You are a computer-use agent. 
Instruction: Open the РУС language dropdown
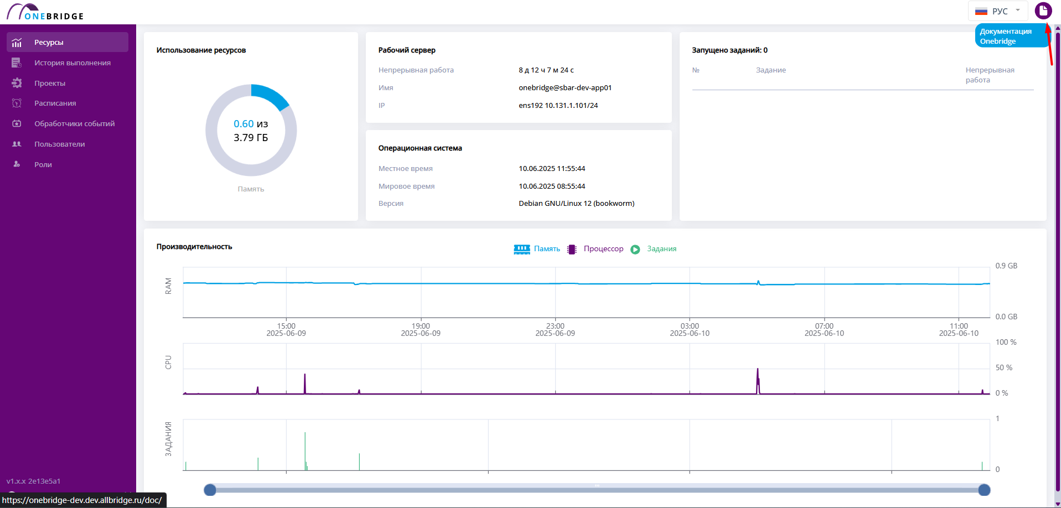998,11
